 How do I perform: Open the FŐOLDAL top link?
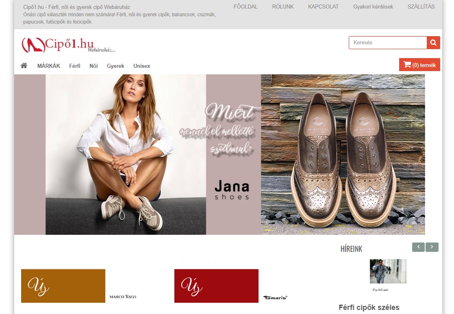(245, 6)
